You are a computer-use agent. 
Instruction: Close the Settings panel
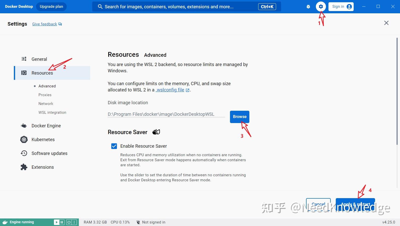click(386, 23)
